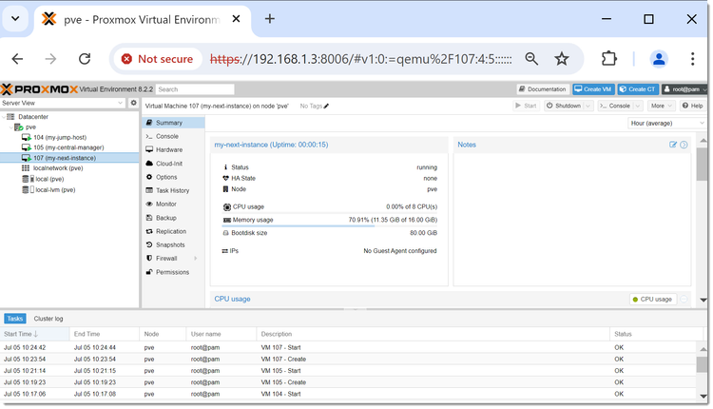Select localnetwork (pve) in tree
The image size is (713, 409).
(58, 167)
